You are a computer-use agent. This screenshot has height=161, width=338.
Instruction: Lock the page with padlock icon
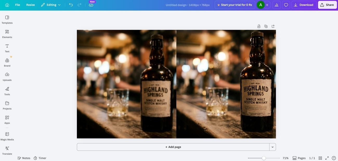click(259, 26)
